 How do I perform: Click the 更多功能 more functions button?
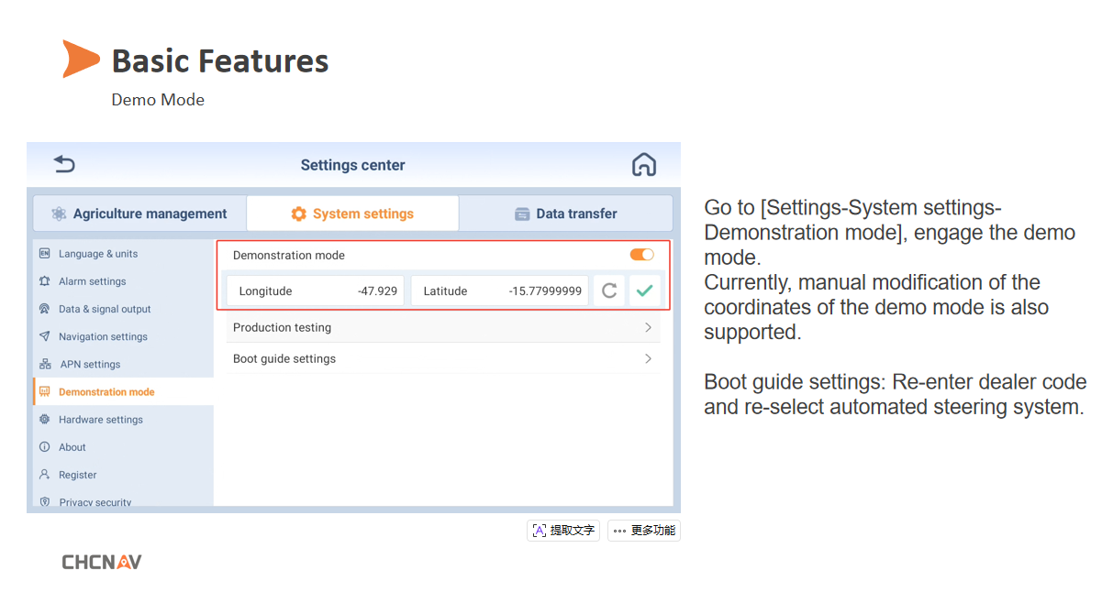(x=644, y=531)
